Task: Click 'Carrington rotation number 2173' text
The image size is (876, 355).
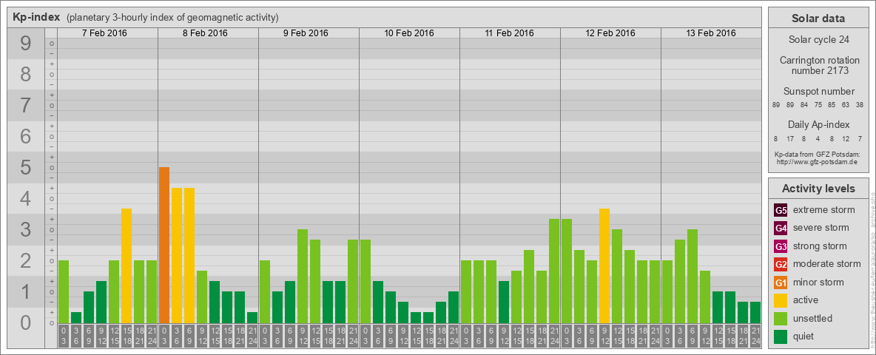Action: point(820,65)
